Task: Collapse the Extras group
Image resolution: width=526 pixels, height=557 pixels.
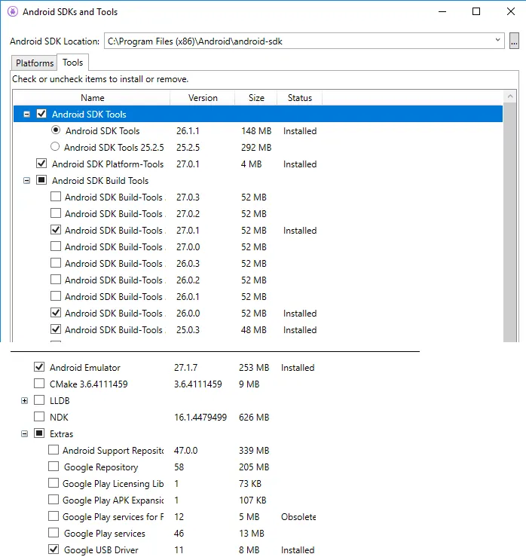Action: pos(25,433)
